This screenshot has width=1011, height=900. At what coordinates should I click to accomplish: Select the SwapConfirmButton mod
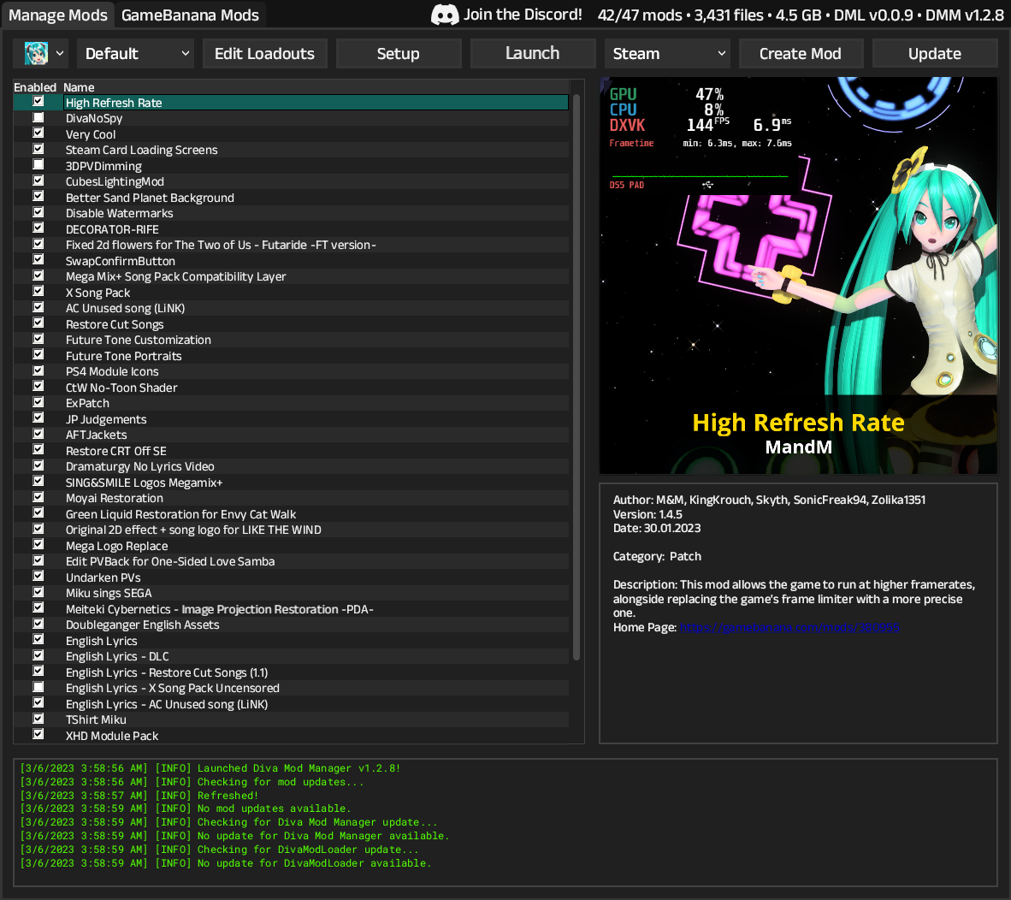291,260
